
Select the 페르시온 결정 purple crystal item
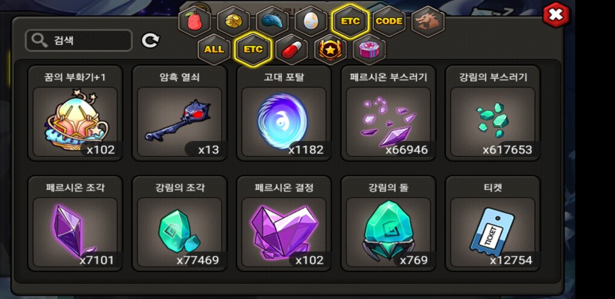click(x=284, y=223)
